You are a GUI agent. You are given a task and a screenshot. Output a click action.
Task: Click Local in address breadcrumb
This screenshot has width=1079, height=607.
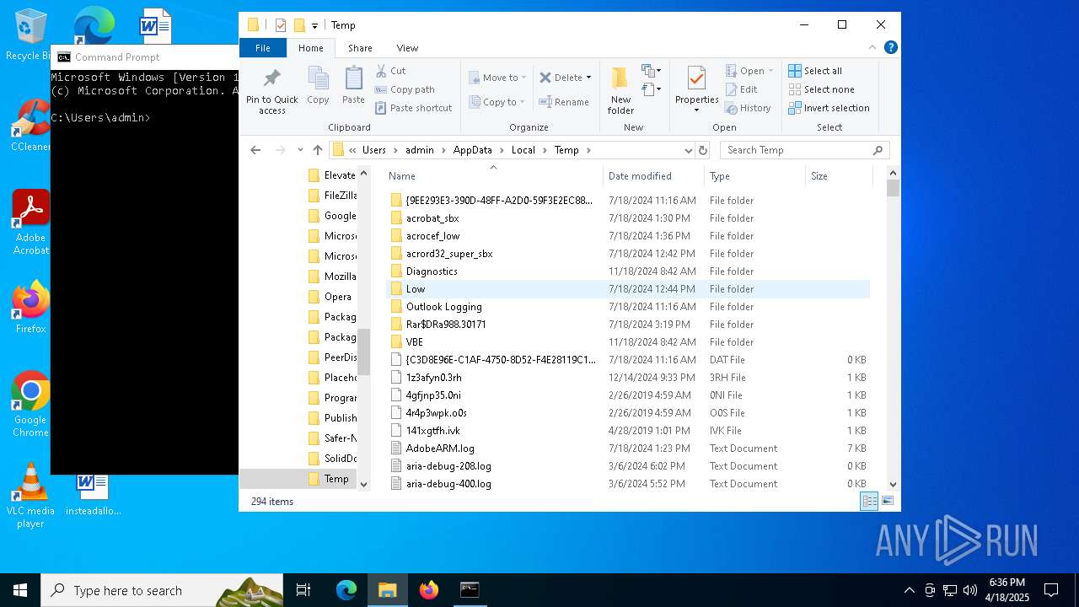click(523, 150)
